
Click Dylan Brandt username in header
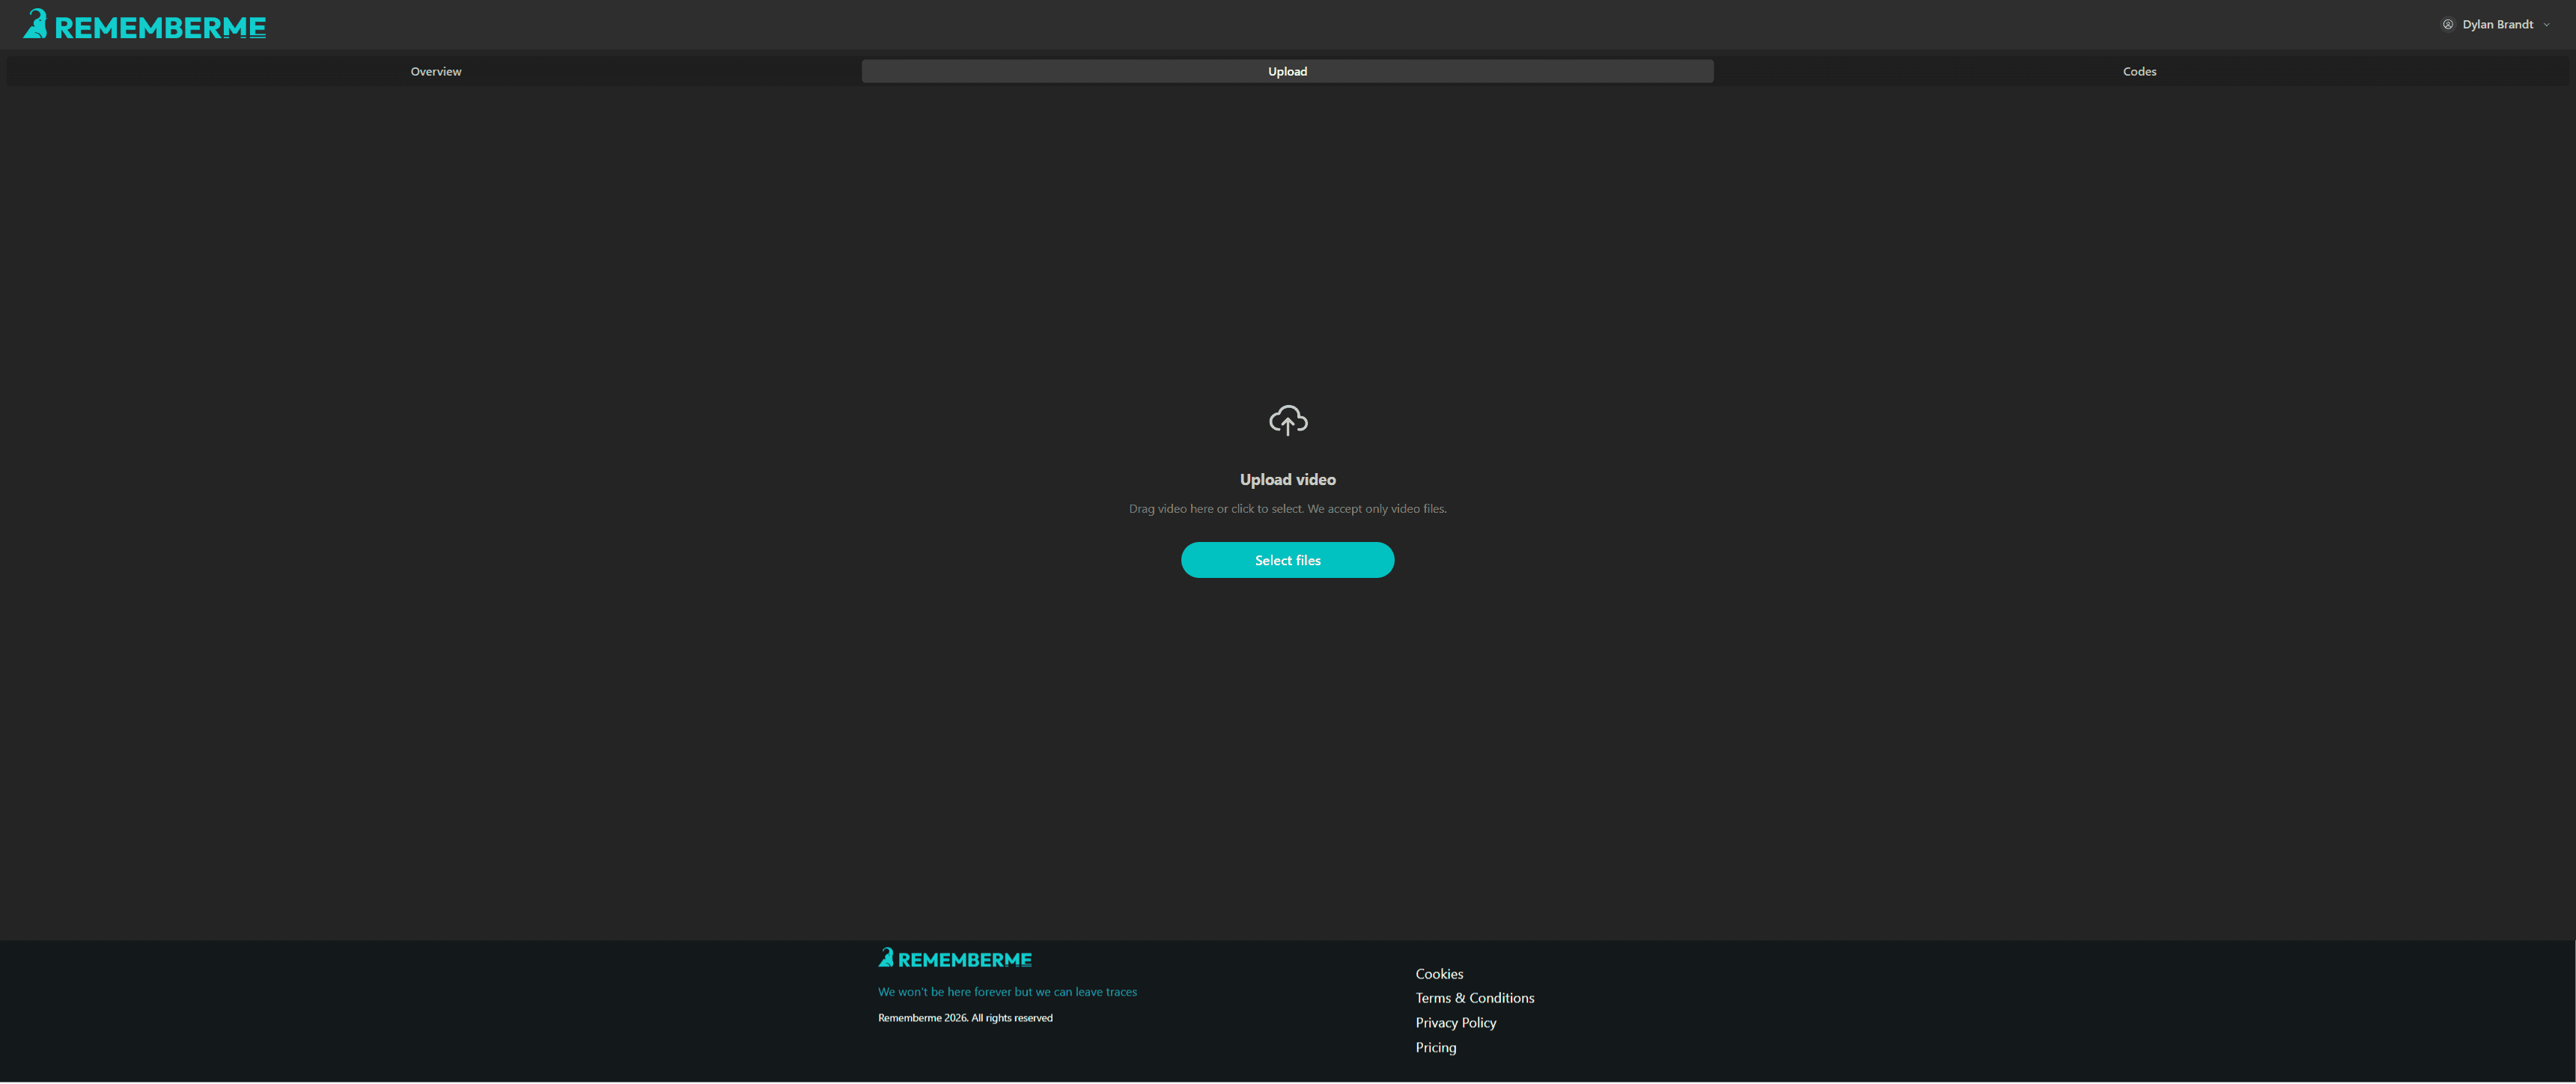tap(2500, 23)
